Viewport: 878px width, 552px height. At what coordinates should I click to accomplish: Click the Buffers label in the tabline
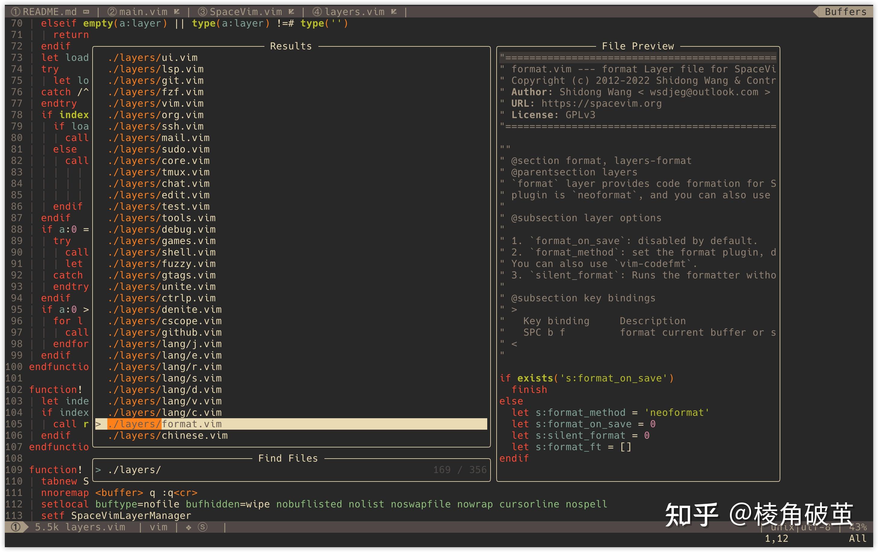pyautogui.click(x=845, y=12)
